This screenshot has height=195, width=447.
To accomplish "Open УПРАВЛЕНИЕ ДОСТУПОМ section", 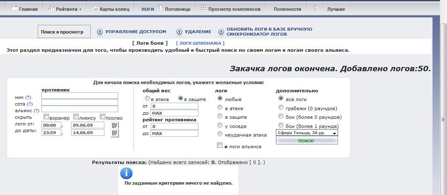I will pyautogui.click(x=136, y=31).
